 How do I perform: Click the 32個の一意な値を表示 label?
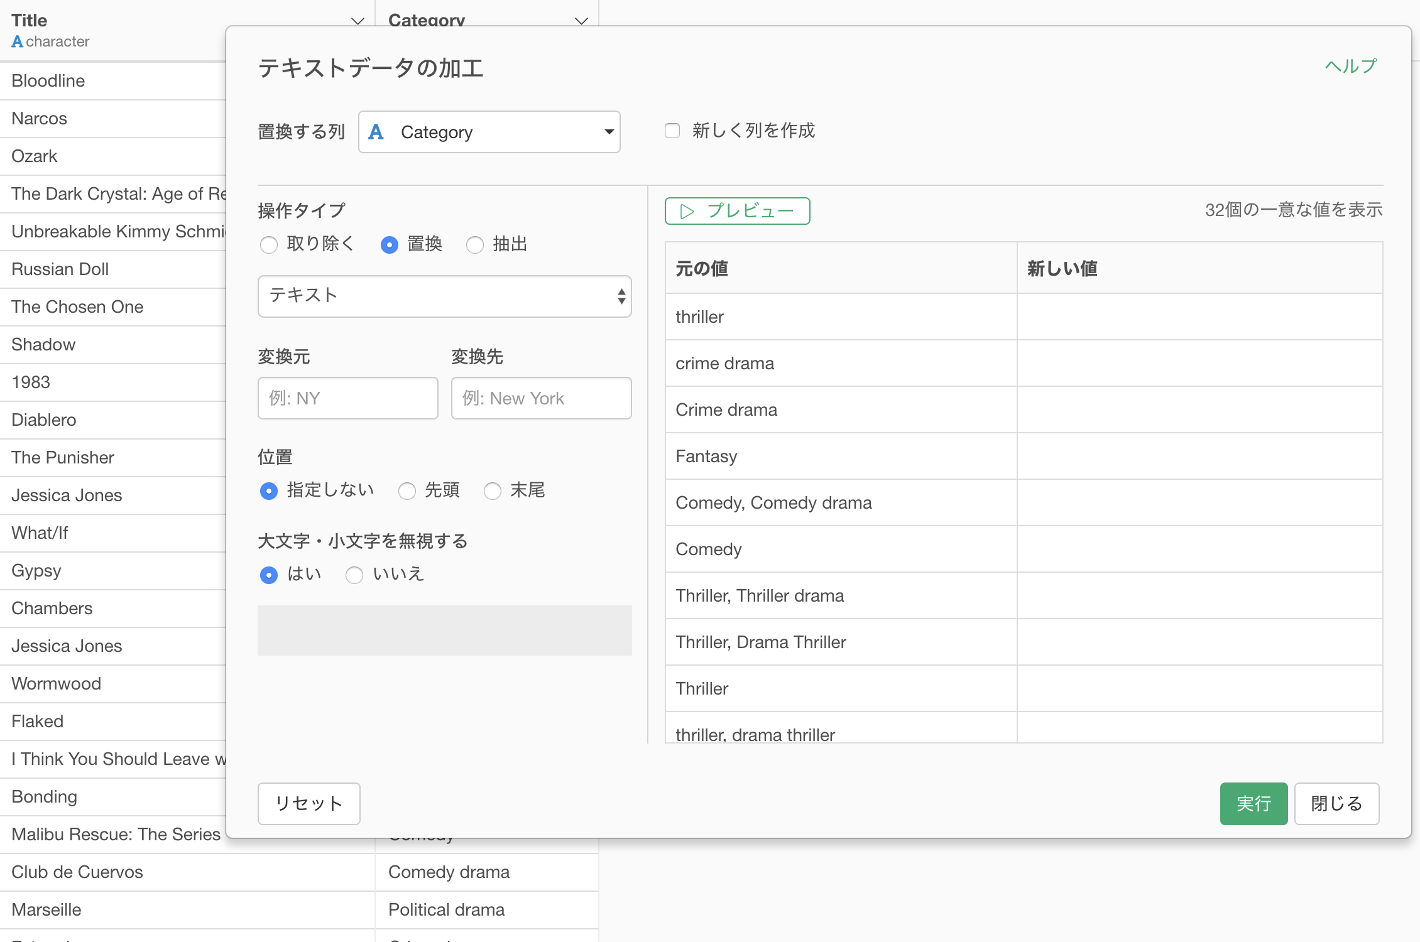[1293, 210]
